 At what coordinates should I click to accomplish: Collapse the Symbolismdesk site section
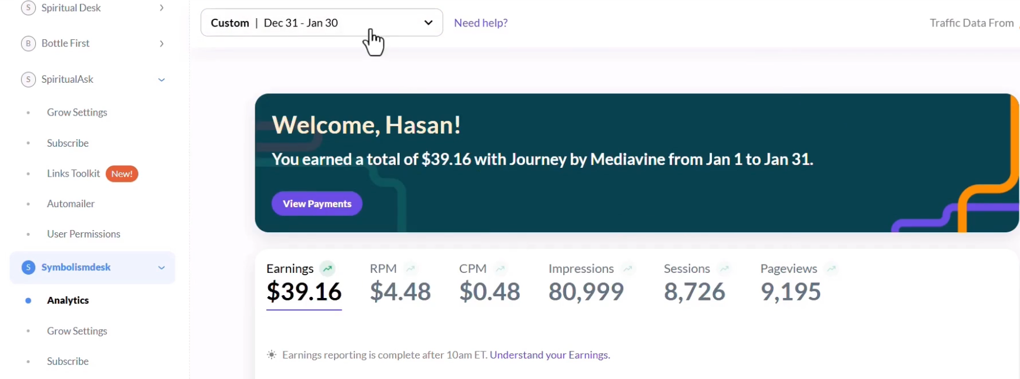162,268
